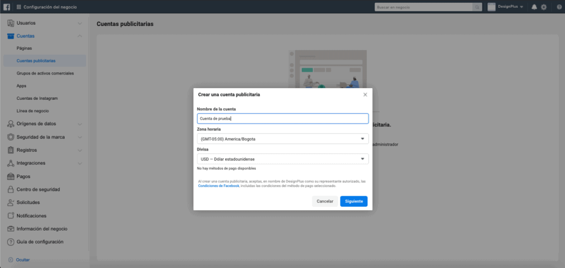Open the Zona horaria dropdown

283,138
